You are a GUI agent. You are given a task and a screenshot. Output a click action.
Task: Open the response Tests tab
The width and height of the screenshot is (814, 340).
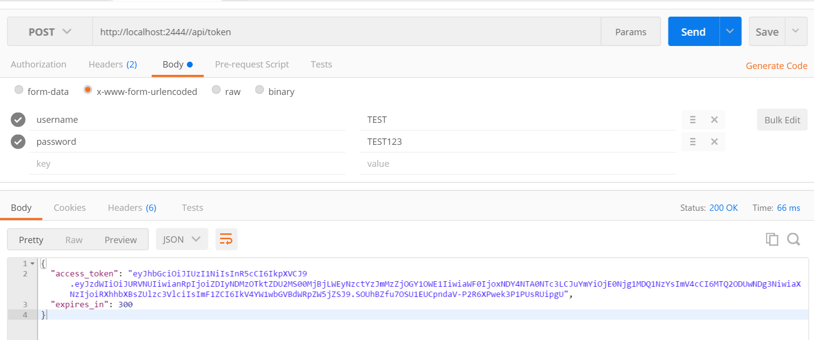point(192,208)
